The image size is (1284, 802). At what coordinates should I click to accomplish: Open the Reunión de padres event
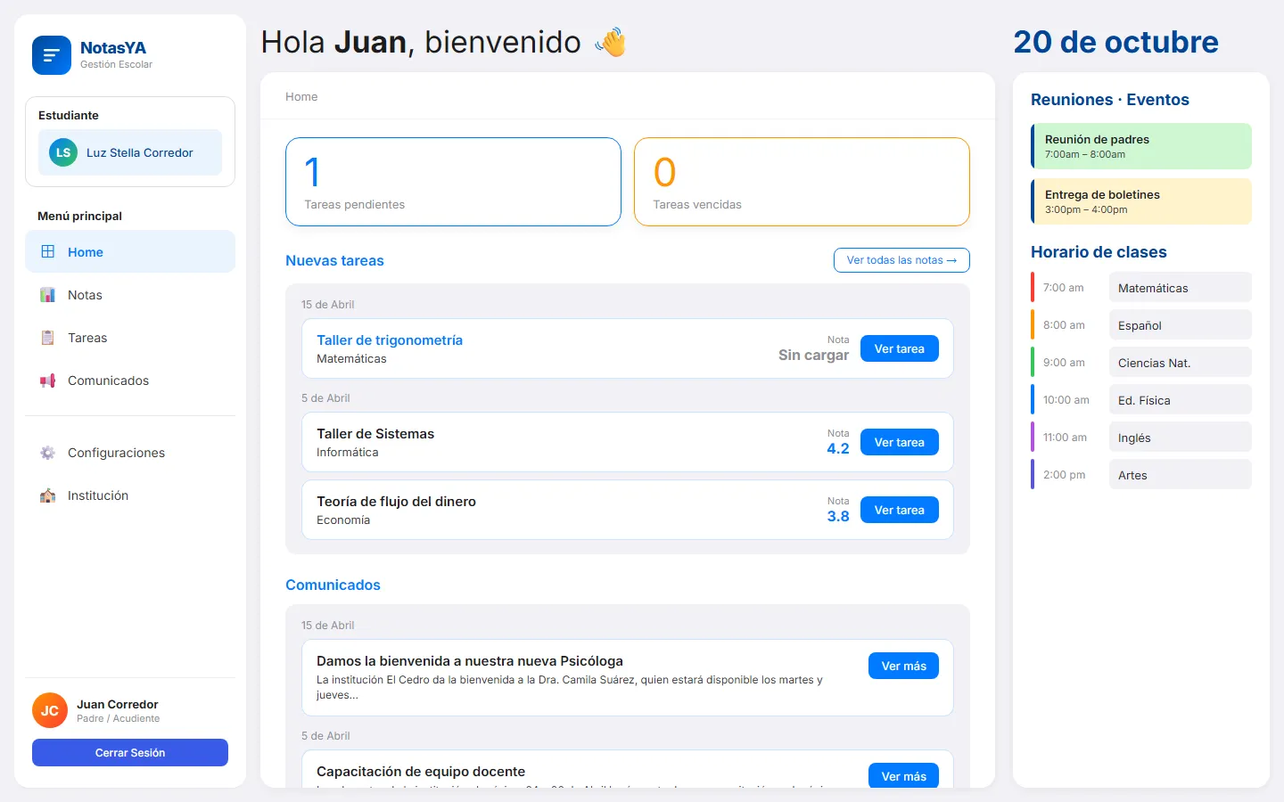click(x=1141, y=146)
